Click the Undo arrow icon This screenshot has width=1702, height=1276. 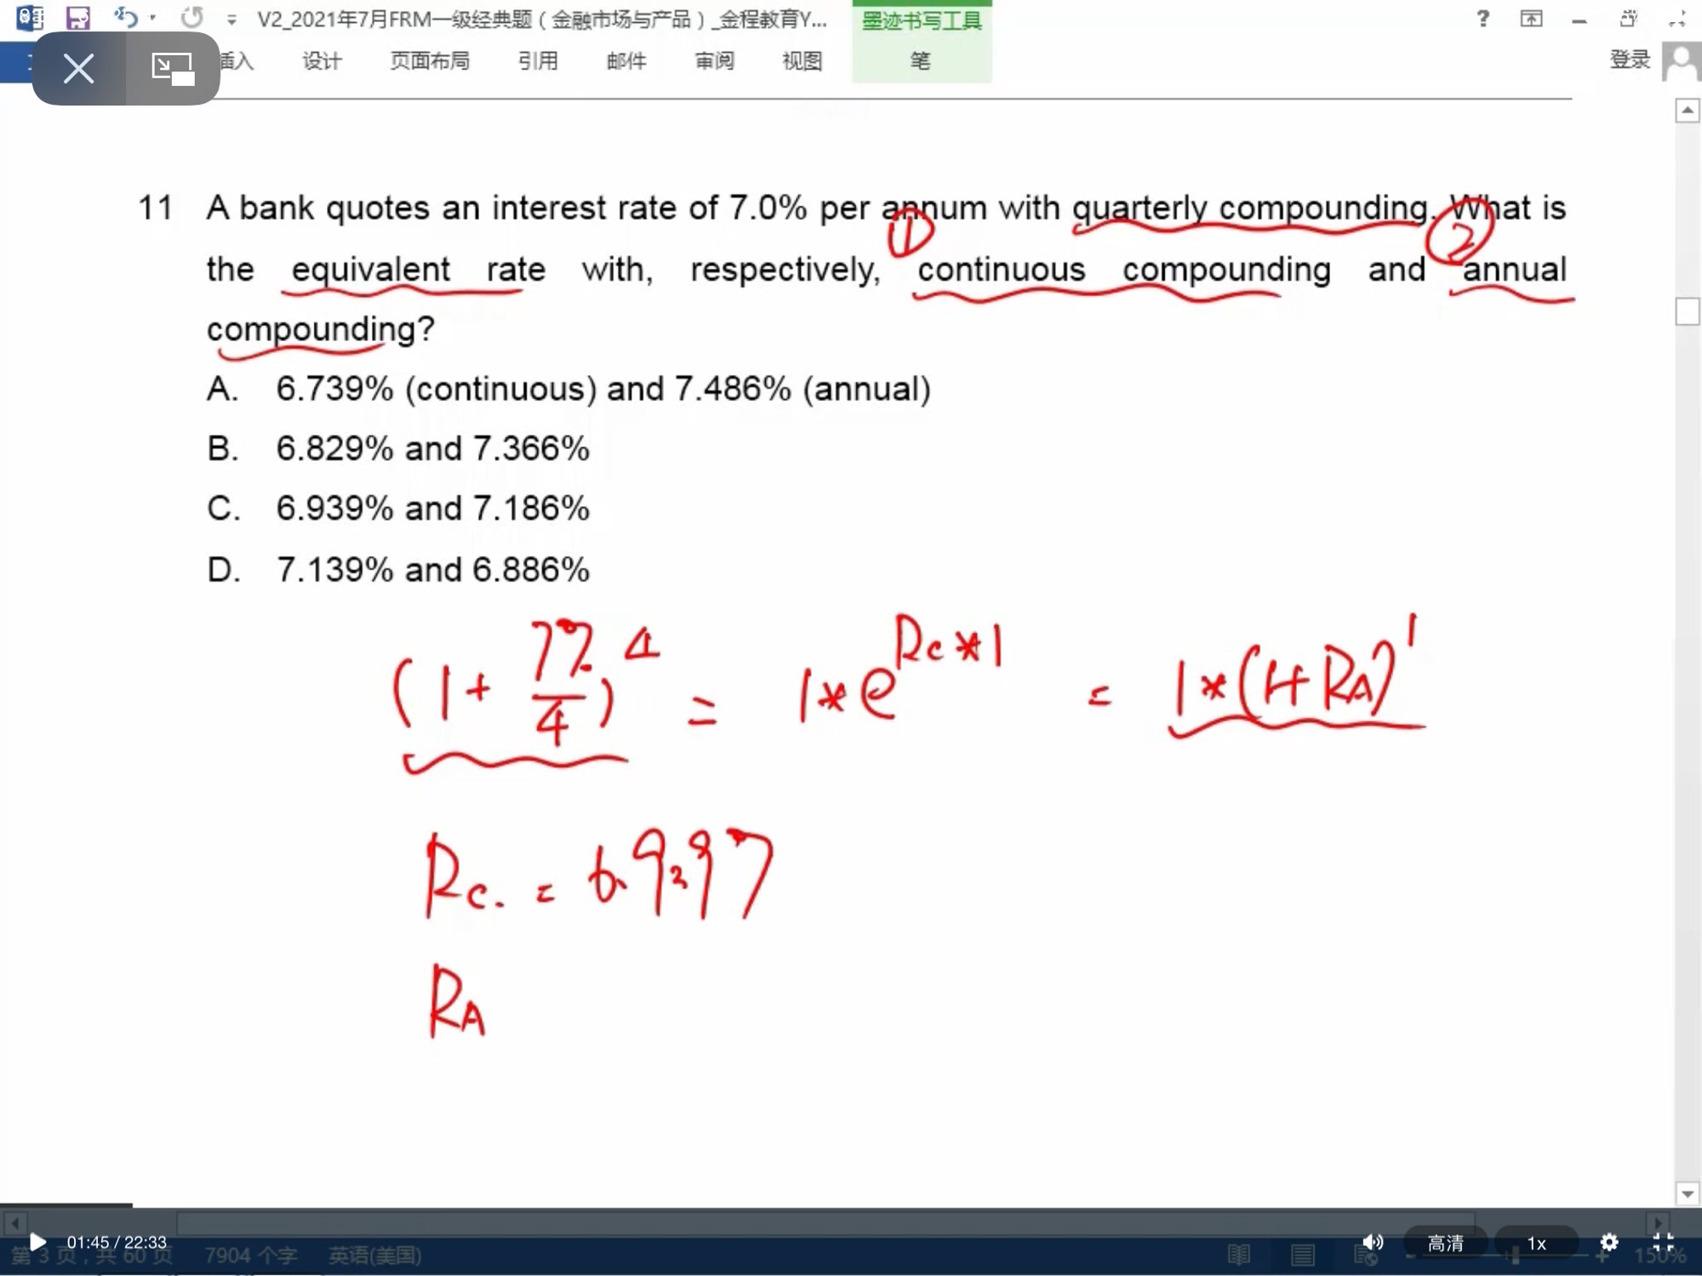[126, 17]
